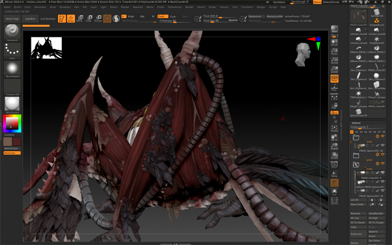The height and width of the screenshot is (245, 392).
Task: Toggle the Zadd sculpt mode
Action: click(x=163, y=16)
